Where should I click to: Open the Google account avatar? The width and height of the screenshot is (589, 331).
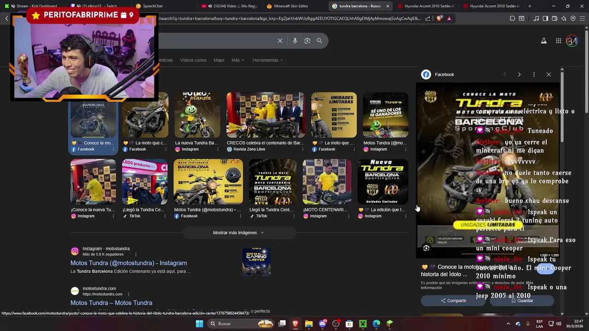tap(572, 41)
